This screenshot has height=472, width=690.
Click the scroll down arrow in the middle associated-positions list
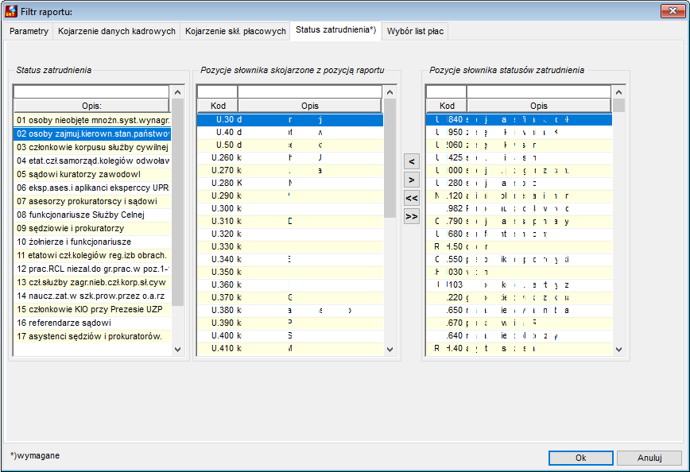390,350
